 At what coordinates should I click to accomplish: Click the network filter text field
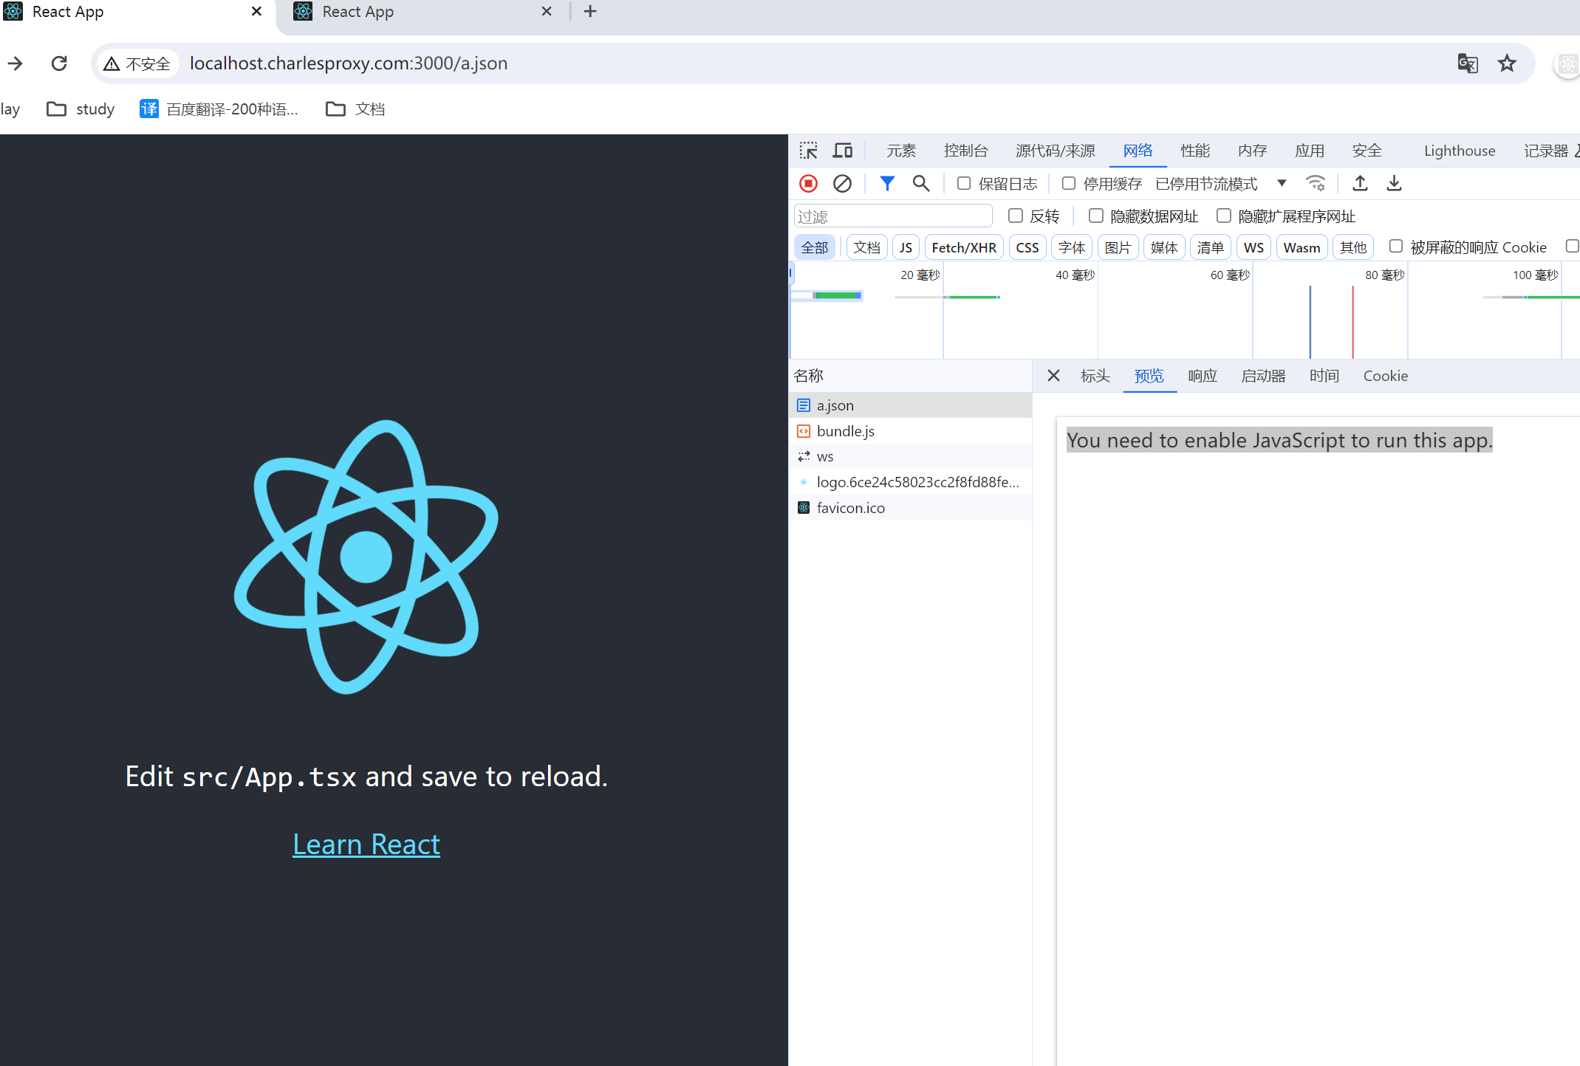tap(893, 216)
